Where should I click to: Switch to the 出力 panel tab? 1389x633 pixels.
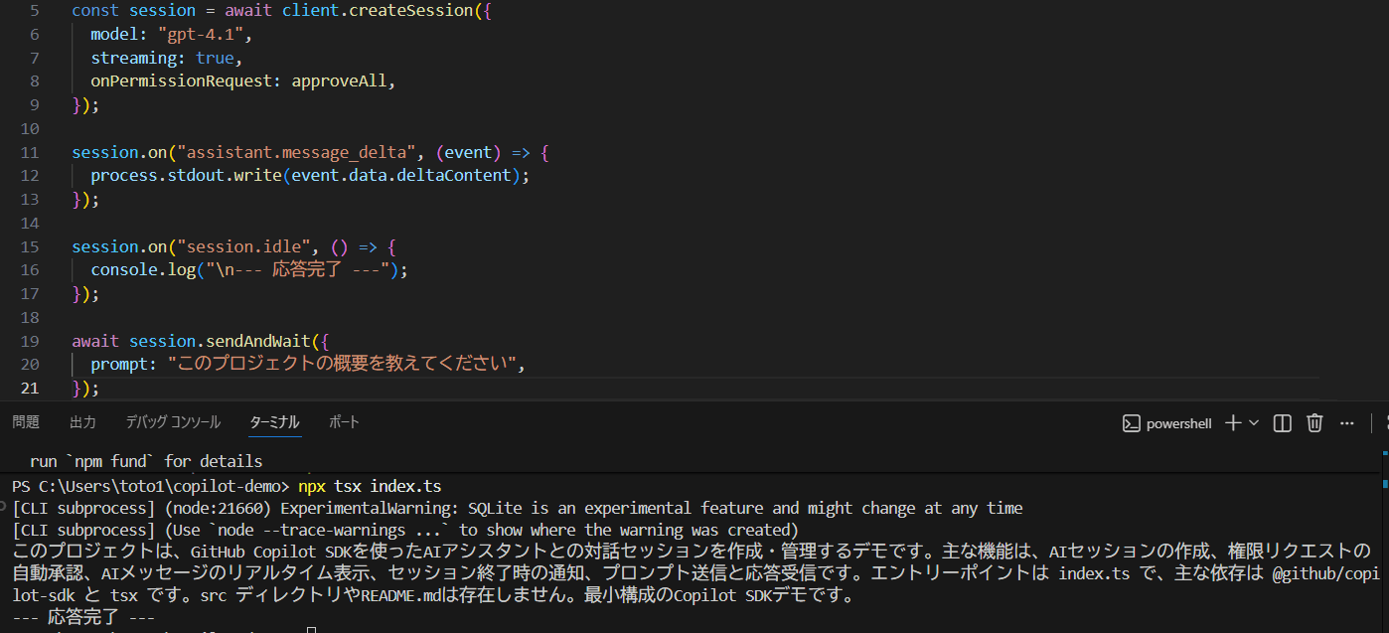pos(82,422)
